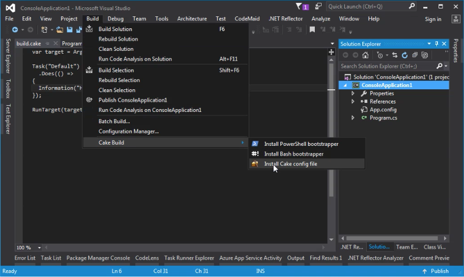464x277 pixels.
Task: Switch to the build.cake editor tab
Action: pos(29,44)
